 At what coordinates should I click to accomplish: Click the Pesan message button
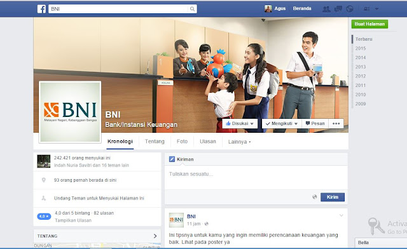pyautogui.click(x=315, y=123)
